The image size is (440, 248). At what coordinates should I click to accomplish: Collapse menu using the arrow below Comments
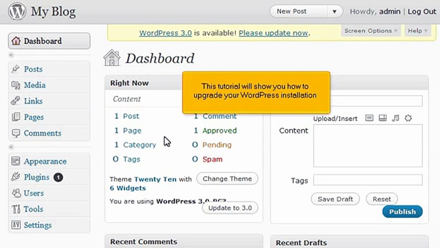point(11,147)
